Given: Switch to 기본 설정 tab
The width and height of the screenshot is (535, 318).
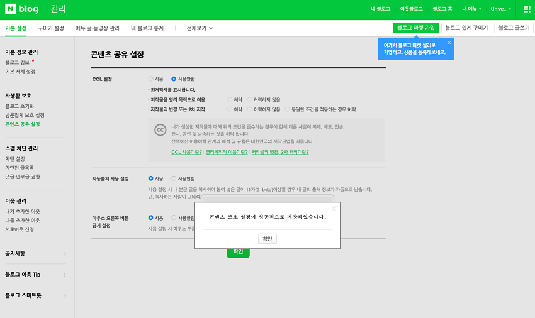Looking at the screenshot, I should coord(16,28).
